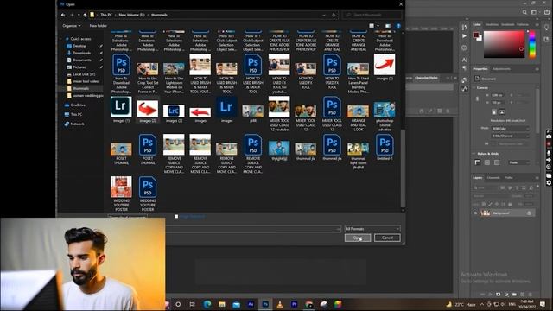
Task: Collapse the Canvas section in Properties
Action: pos(474,87)
